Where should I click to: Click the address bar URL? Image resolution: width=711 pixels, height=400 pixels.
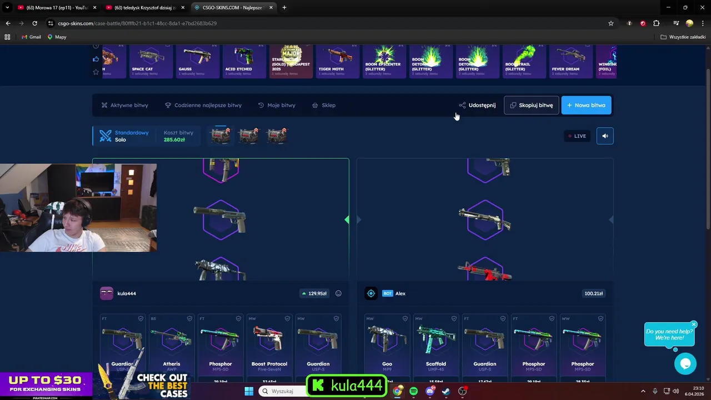(138, 23)
